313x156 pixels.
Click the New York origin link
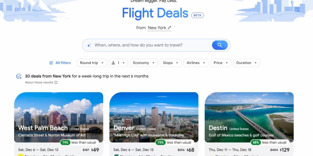pyautogui.click(x=157, y=28)
